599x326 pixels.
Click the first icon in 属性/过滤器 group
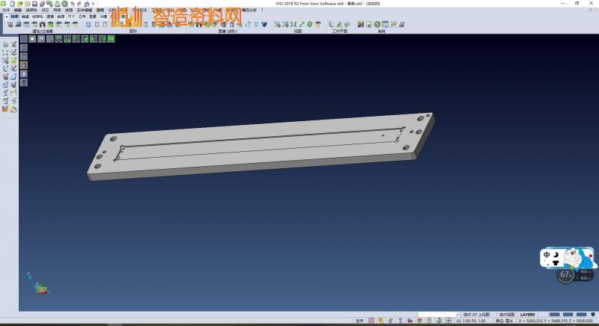tap(10, 25)
